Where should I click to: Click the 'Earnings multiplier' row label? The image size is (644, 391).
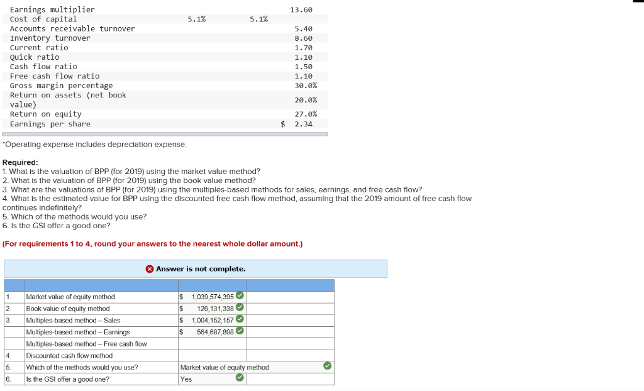click(52, 9)
